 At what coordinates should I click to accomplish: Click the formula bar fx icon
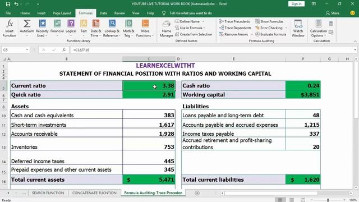(64, 50)
